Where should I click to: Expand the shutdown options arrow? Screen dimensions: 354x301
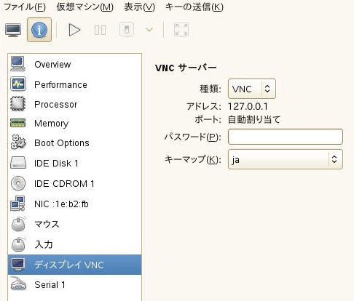point(149,30)
